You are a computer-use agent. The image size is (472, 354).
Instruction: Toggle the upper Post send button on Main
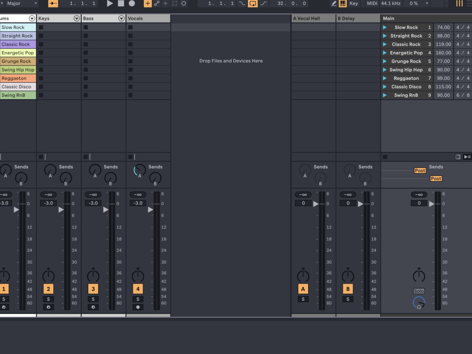coord(420,171)
